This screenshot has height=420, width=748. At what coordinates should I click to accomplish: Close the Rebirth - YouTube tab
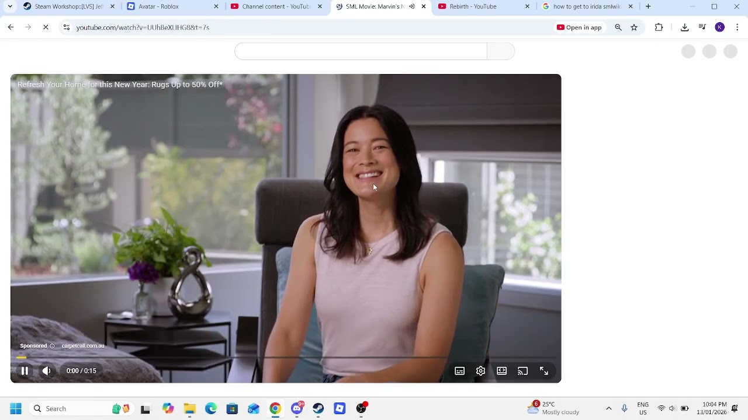(528, 6)
